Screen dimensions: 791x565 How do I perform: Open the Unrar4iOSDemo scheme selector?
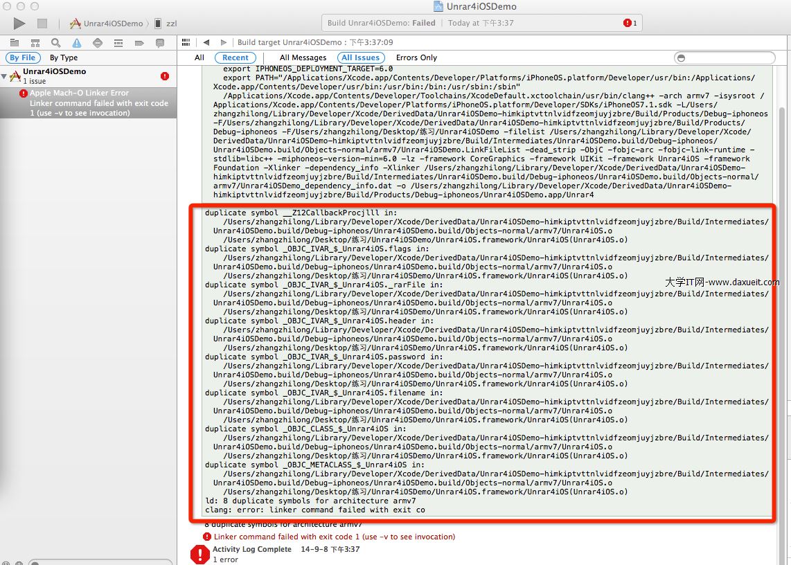[106, 24]
